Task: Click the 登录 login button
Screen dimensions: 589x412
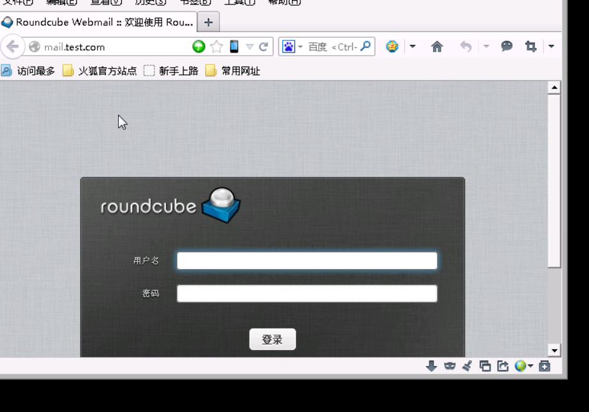Action: pos(272,340)
